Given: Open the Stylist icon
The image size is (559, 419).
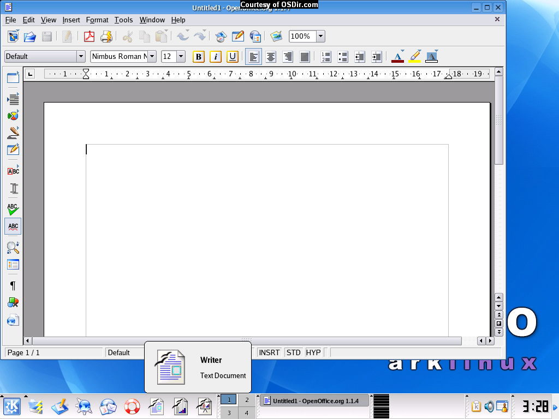Looking at the screenshot, I should pyautogui.click(x=238, y=37).
